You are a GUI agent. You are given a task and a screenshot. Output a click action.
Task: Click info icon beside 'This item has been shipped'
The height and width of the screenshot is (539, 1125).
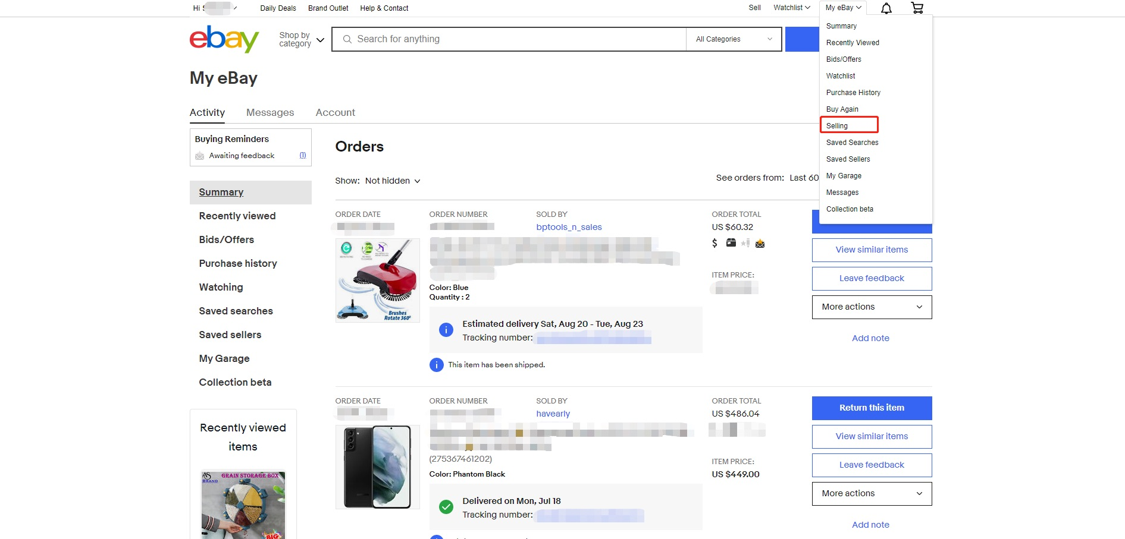tap(436, 365)
